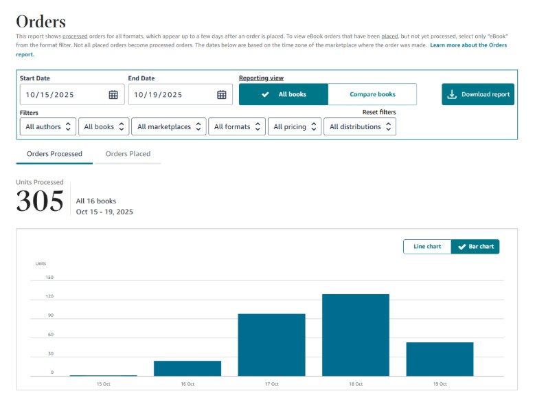
Task: Click the Reset filters link
Action: (x=379, y=112)
